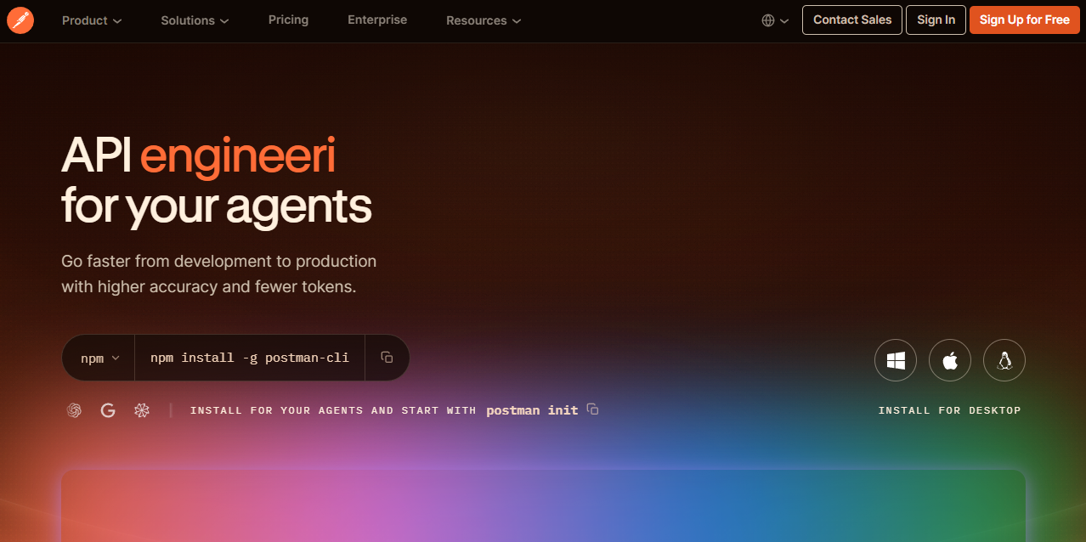Click the "postman init" text
The height and width of the screenshot is (542, 1086).
(532, 410)
